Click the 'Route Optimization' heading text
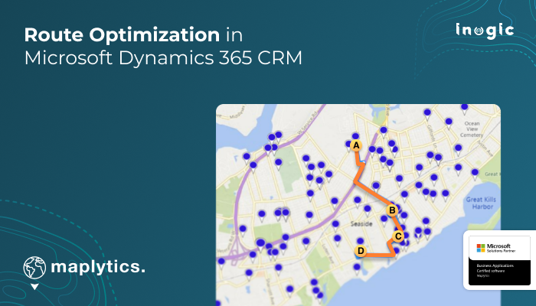The width and height of the screenshot is (536, 306). click(x=122, y=35)
